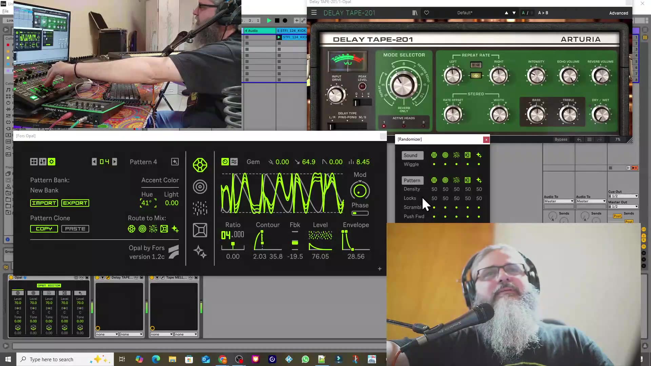
Task: Click the COPY pattern clone button
Action: (x=44, y=229)
